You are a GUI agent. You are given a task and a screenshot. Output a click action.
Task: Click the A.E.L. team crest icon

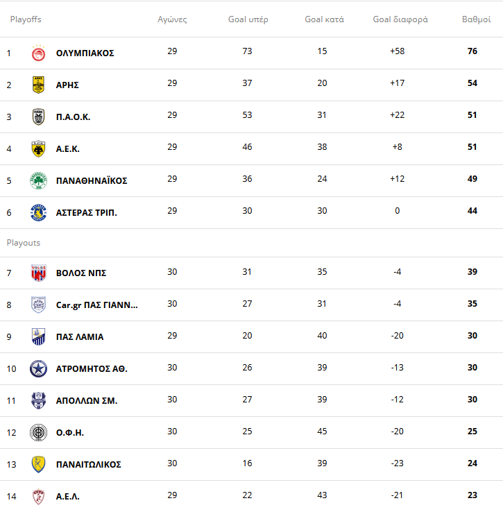tap(39, 496)
